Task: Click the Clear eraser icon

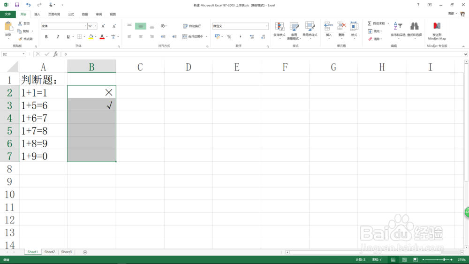Action: pyautogui.click(x=371, y=39)
